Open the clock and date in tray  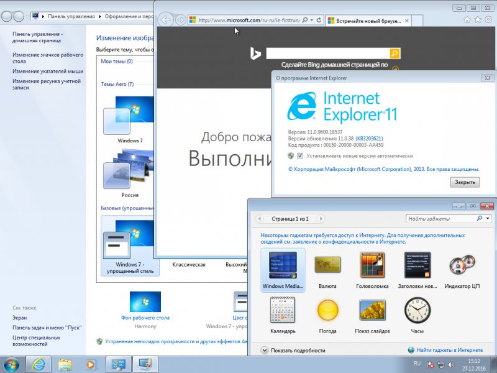(474, 365)
